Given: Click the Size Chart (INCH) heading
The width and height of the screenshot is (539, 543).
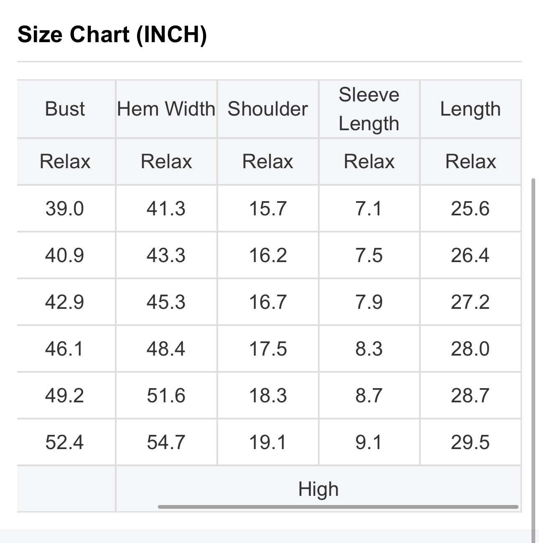Looking at the screenshot, I should [112, 34].
